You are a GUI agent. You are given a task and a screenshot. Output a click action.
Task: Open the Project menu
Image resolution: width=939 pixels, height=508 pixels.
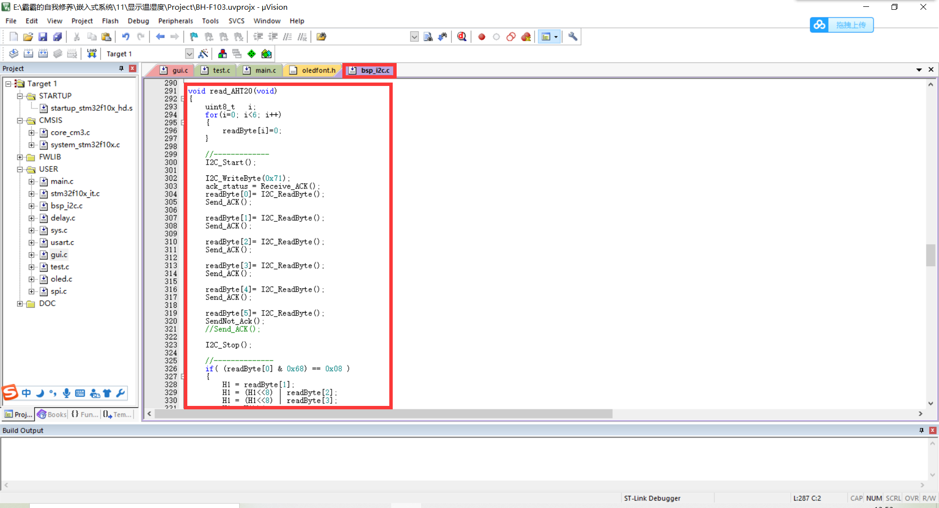[x=82, y=21]
